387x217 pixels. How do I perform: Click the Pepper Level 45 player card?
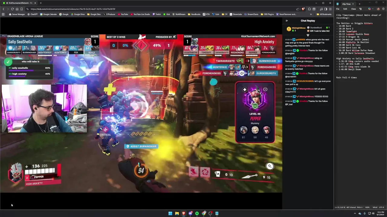(x=255, y=112)
